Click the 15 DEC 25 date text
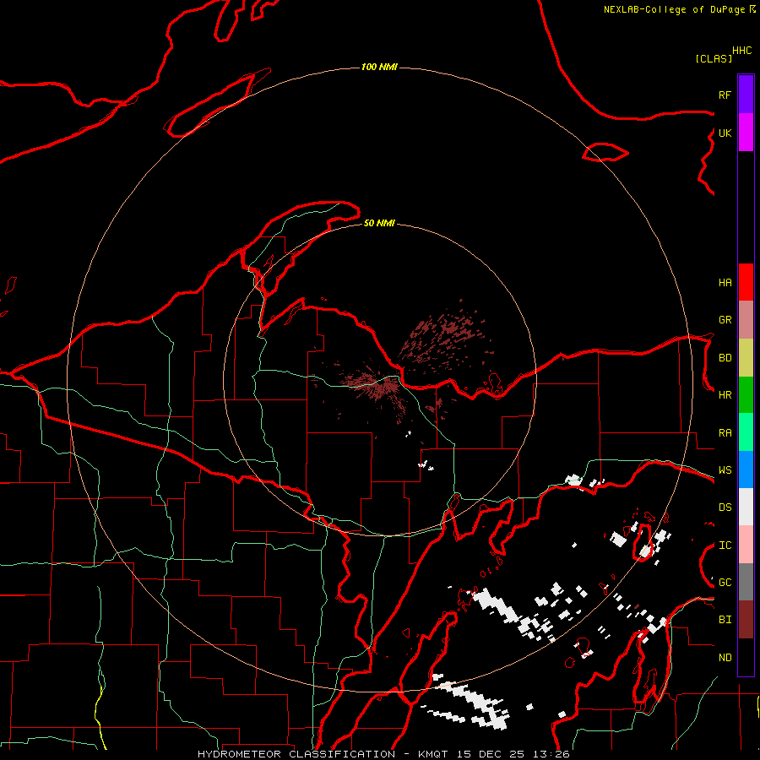The height and width of the screenshot is (760, 760). (494, 754)
